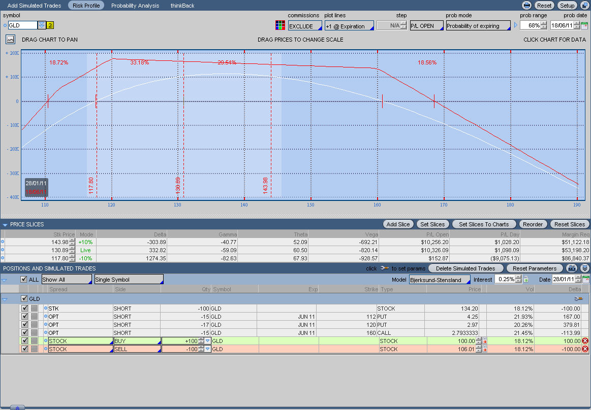The height and width of the screenshot is (410, 591).
Task: Open the prob date calendar picker
Action: [x=584, y=25]
